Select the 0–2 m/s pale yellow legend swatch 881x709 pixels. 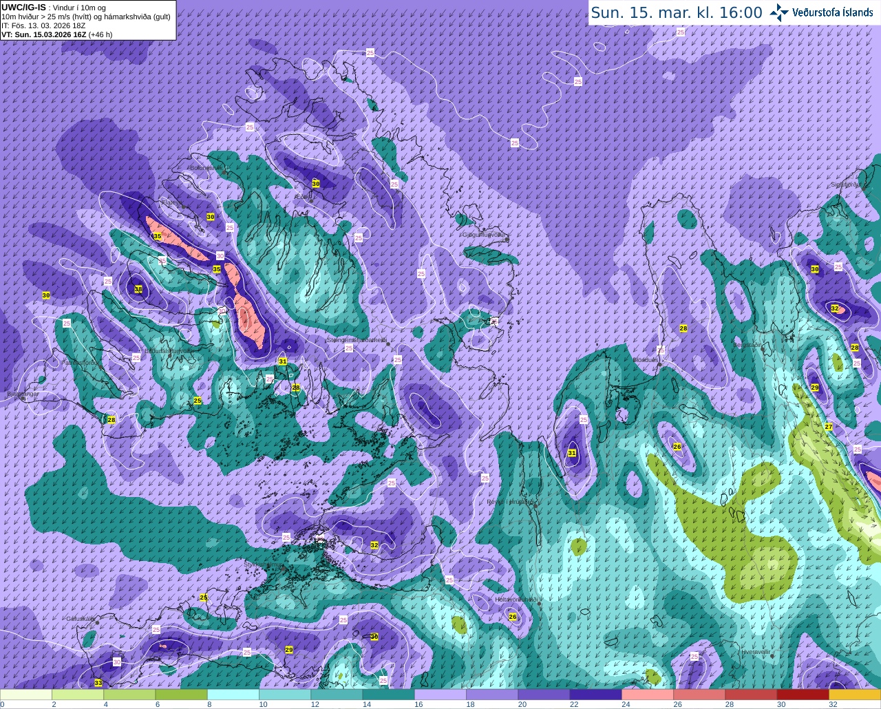26,695
